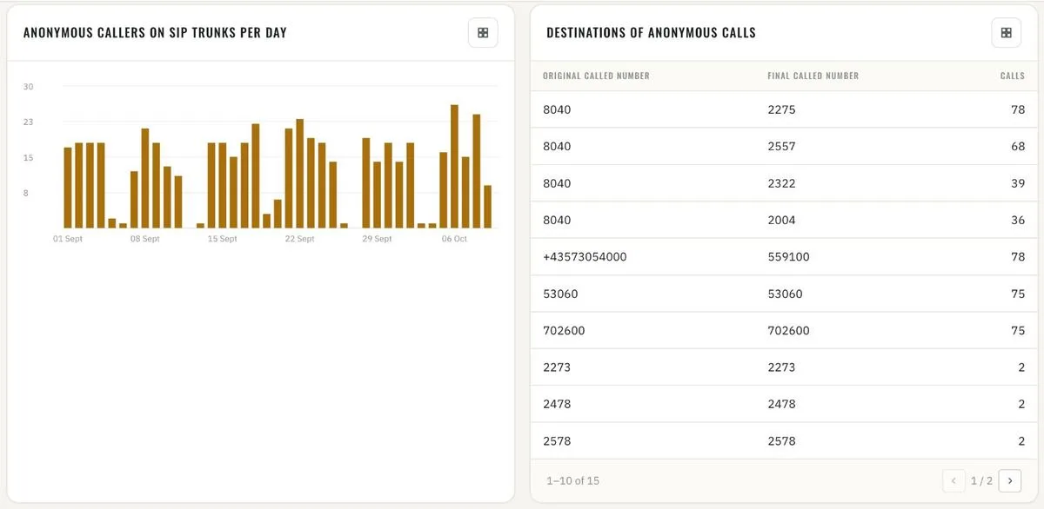The height and width of the screenshot is (509, 1044).
Task: Click the 01 Sept axis label
Action: (68, 239)
